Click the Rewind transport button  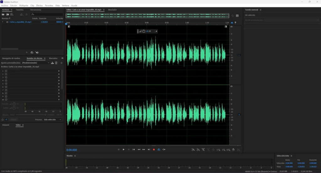point(139,149)
